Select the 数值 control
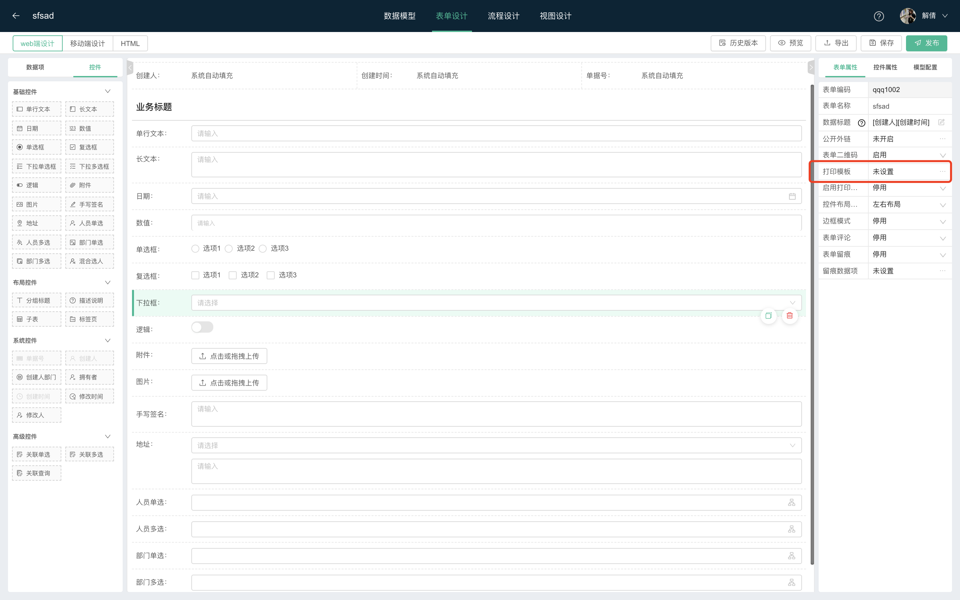960x600 pixels. click(90, 128)
